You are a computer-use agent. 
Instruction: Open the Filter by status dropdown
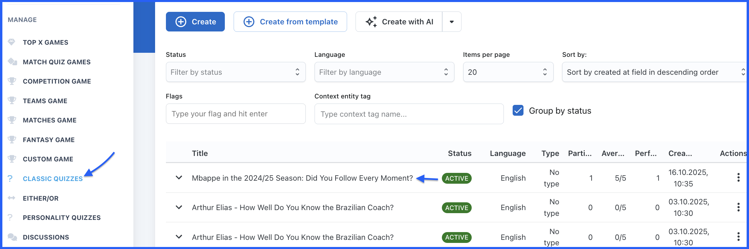coord(235,72)
